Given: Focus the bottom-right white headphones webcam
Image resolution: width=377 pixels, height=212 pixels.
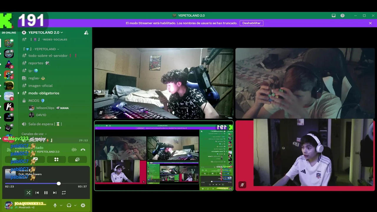Looking at the screenshot, I should coord(305,155).
